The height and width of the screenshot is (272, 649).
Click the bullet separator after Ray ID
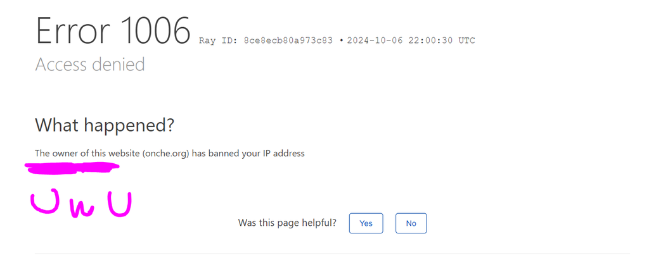tap(341, 41)
